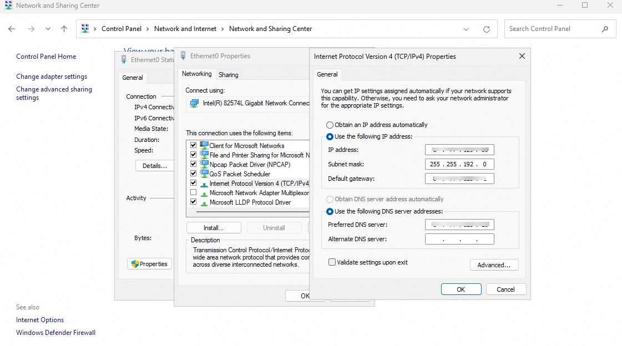Viewport: 622px width, 346px height.
Task: Go up one level with Up arrow
Action: (x=64, y=29)
